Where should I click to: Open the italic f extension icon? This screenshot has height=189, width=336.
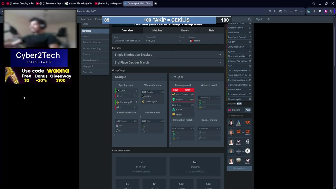(x=314, y=11)
